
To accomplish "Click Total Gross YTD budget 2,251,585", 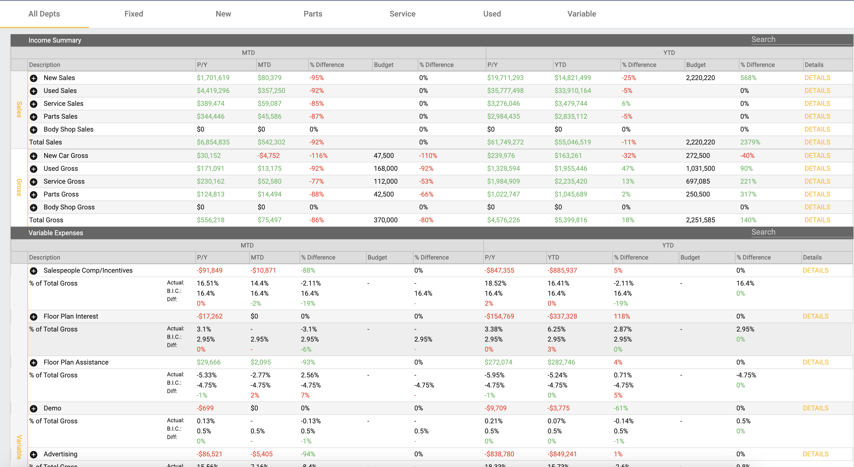I will pyautogui.click(x=701, y=220).
